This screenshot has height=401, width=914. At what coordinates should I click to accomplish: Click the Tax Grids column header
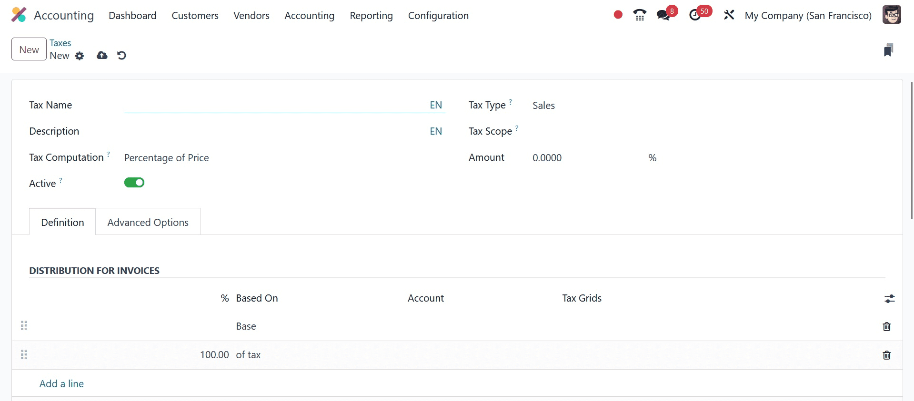click(582, 298)
